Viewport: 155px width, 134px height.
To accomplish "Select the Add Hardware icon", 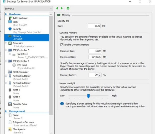I will tap(10, 18).
